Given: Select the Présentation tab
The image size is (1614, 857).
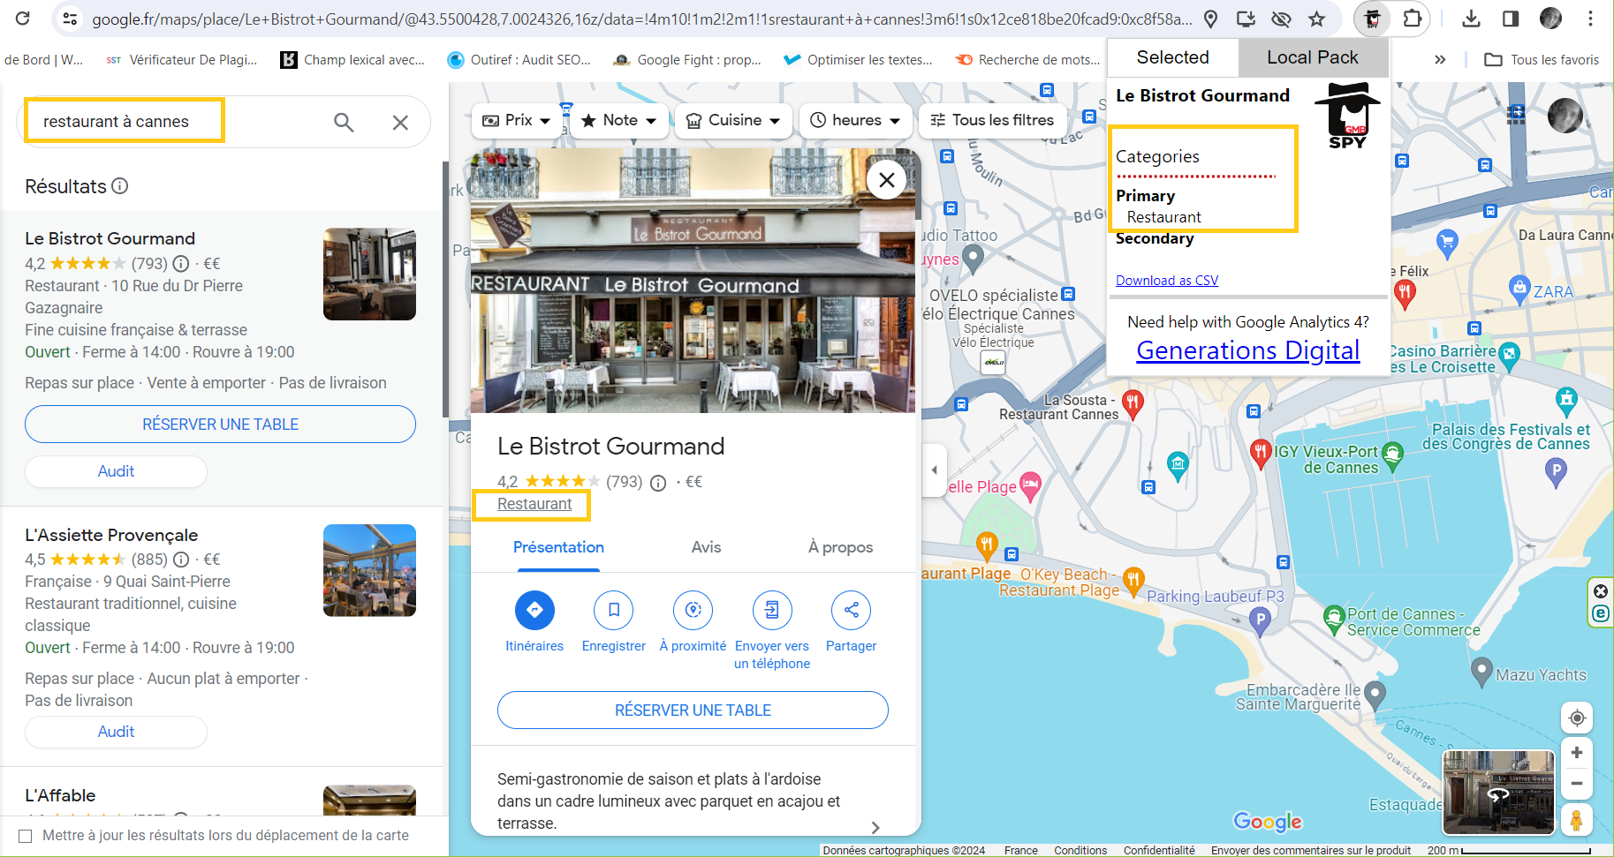Looking at the screenshot, I should tap(558, 547).
